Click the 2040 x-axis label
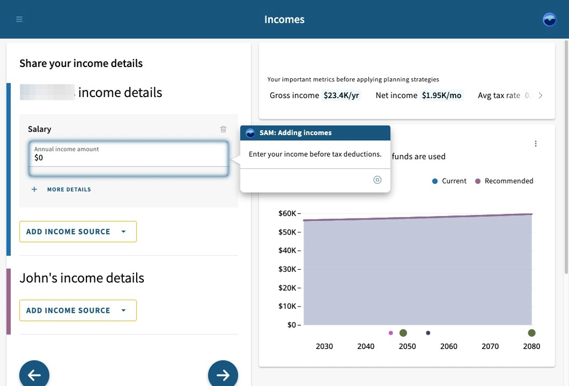 (366, 346)
